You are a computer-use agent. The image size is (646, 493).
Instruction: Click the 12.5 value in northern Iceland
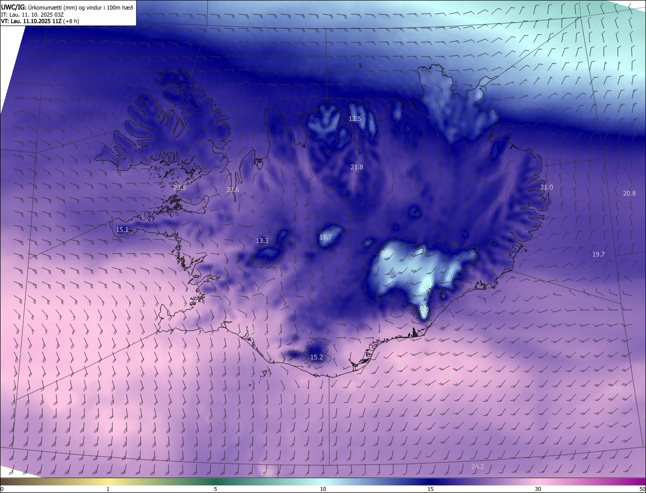click(355, 119)
